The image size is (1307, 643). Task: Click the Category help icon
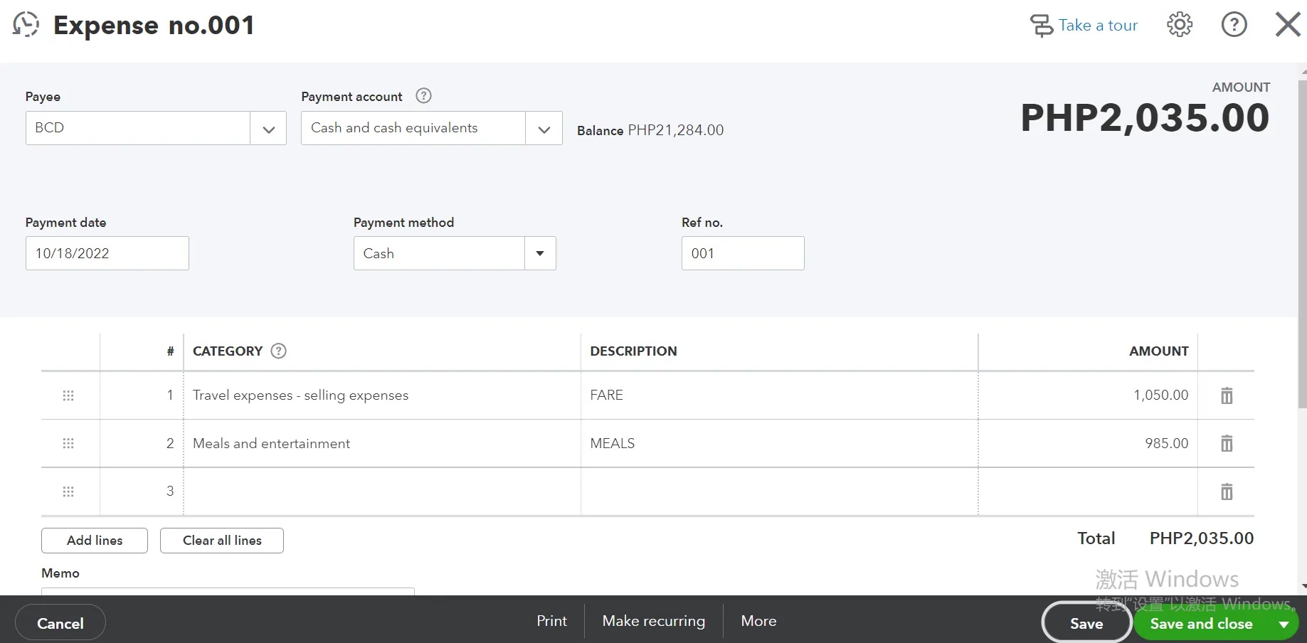point(279,351)
